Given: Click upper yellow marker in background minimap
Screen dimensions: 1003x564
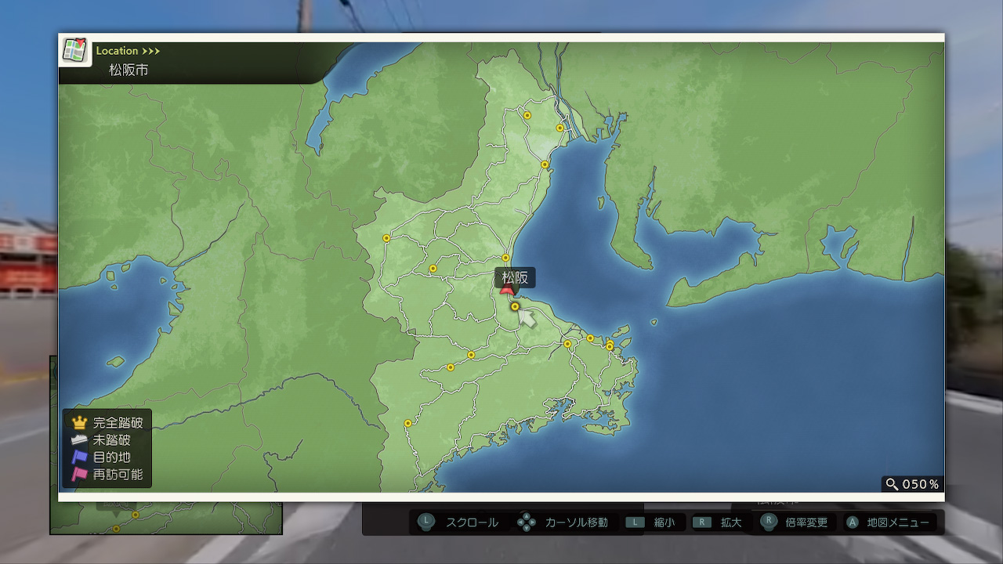Looking at the screenshot, I should point(135,515).
